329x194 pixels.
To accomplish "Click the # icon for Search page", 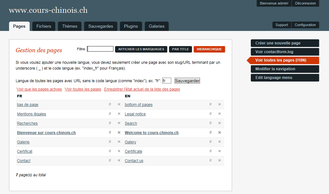I will [210, 123].
